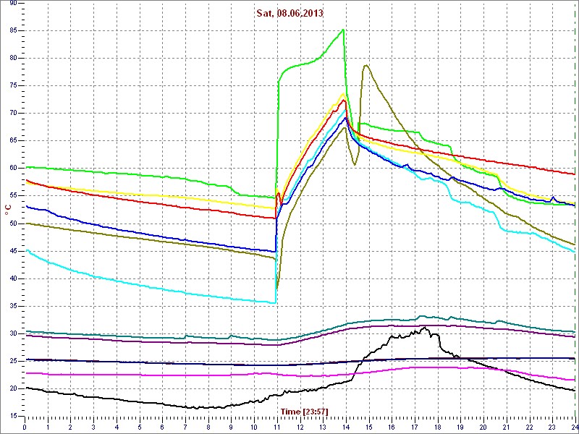Click hour 9 on the time axis
579x434 pixels.
231,425
